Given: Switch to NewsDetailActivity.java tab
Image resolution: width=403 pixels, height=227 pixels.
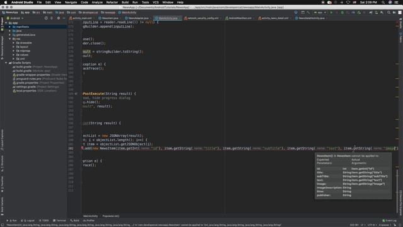Looking at the screenshot, I should pos(311,18).
